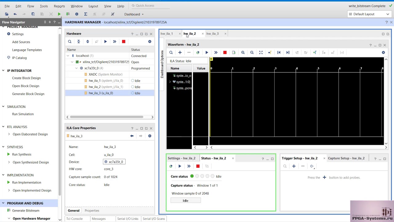
Task: Stop the trigger in the waveform toolbar
Action: pyautogui.click(x=225, y=52)
